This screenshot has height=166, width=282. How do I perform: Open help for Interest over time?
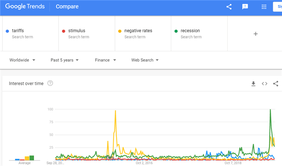pos(50,83)
